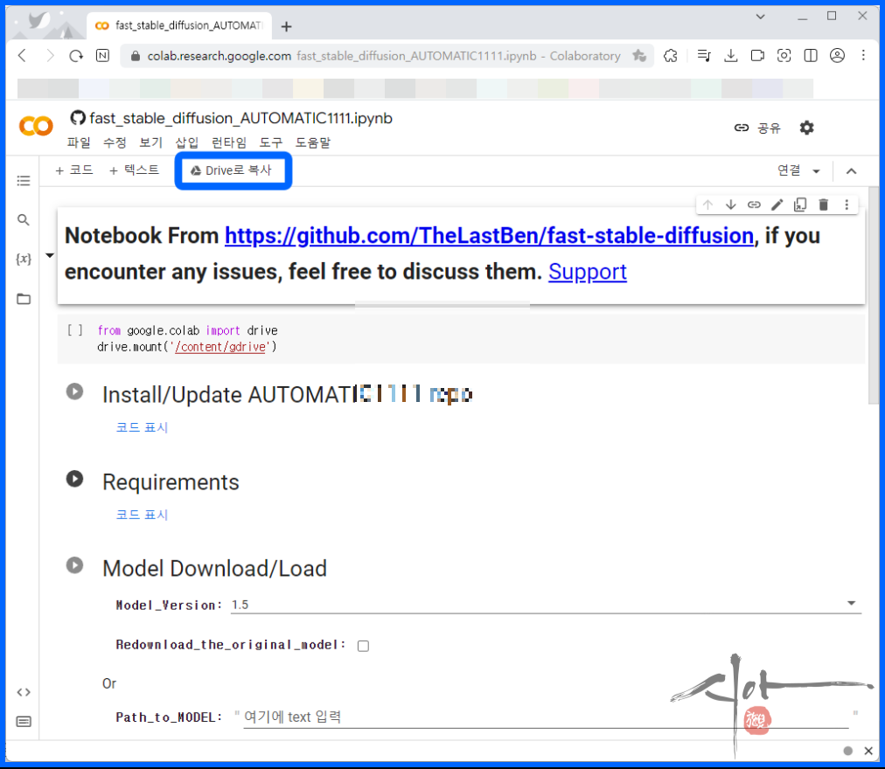Image resolution: width=885 pixels, height=769 pixels.
Task: Copy link to cell icon
Action: pos(754,204)
